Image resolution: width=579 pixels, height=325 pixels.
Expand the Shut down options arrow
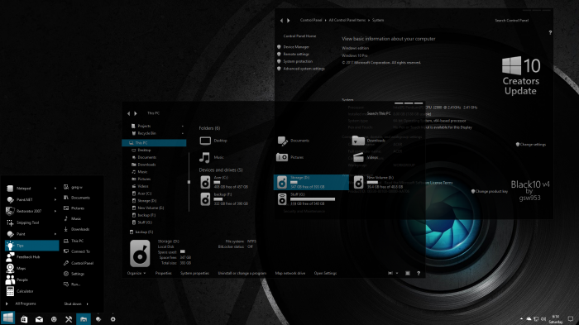(x=87, y=304)
